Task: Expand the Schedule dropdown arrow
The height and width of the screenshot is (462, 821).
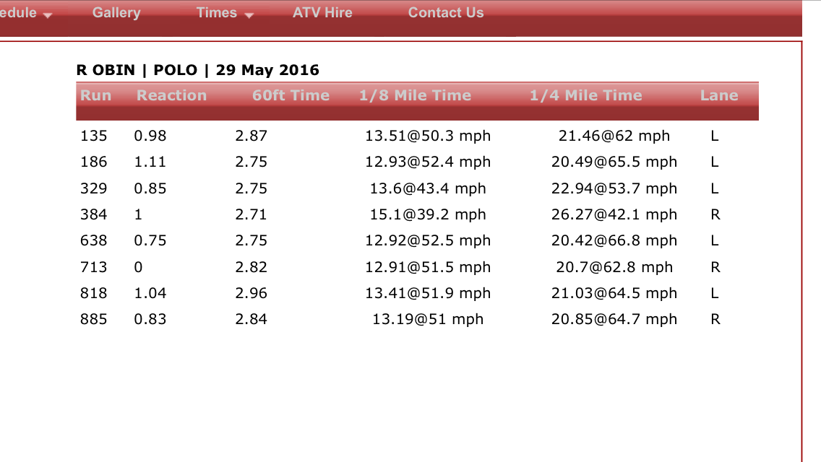Action: pos(48,15)
